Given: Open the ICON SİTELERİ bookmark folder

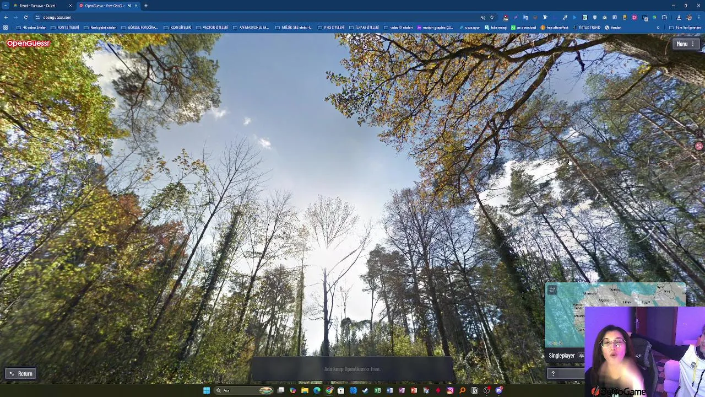Looking at the screenshot, I should click(177, 28).
